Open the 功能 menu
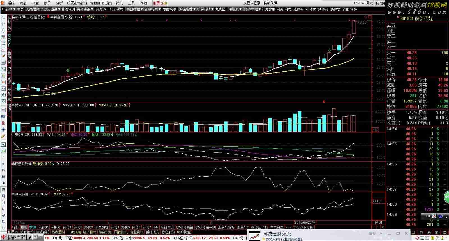Viewport: 449px width, 241px height. [23, 3]
